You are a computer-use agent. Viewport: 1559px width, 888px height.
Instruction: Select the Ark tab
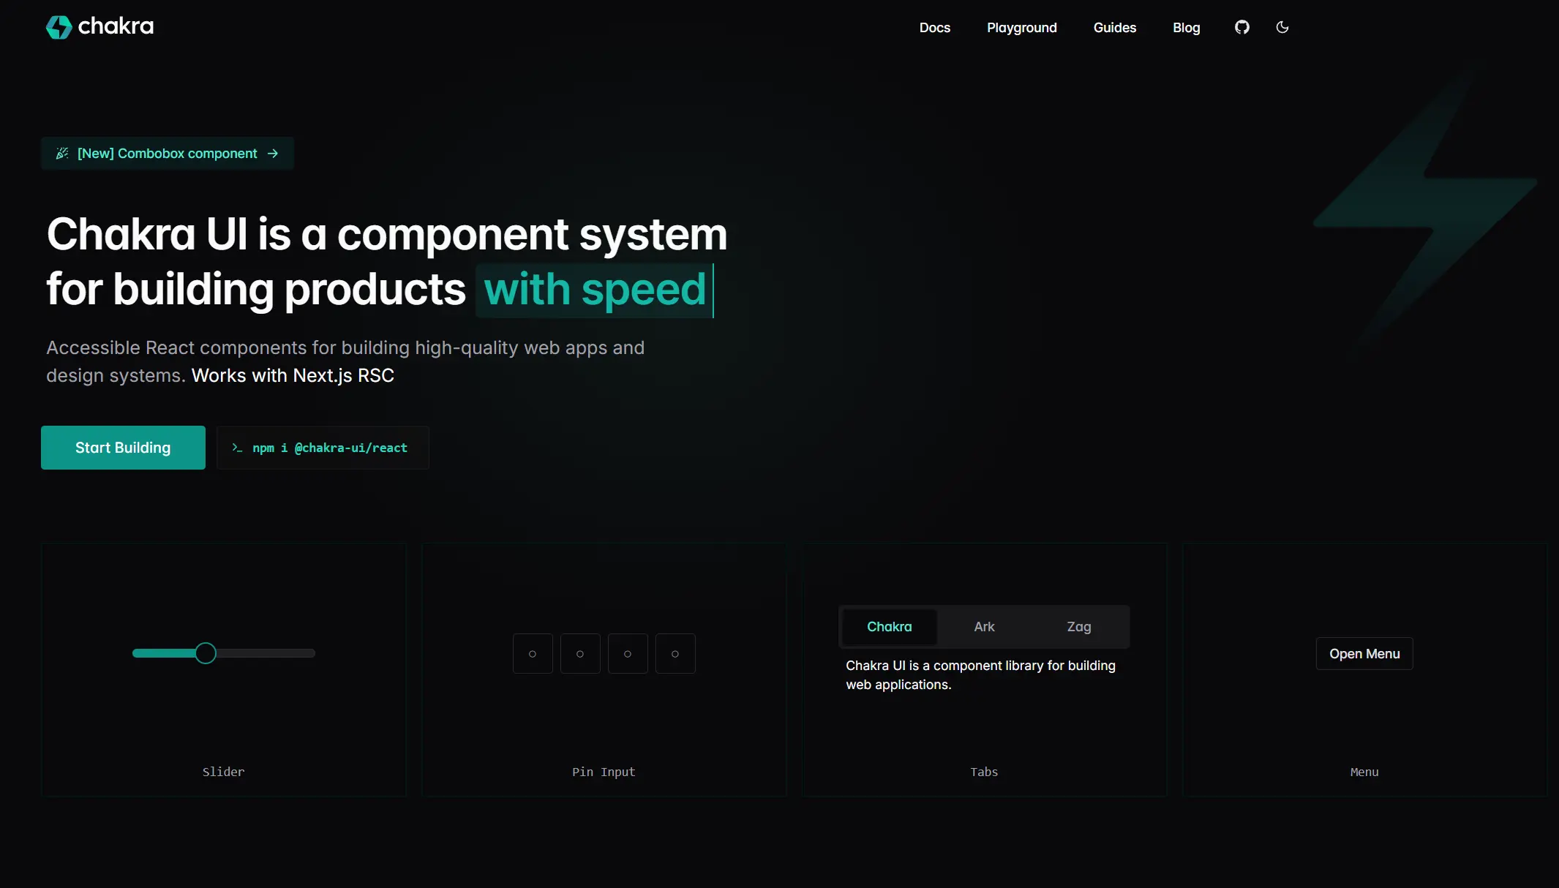(x=984, y=627)
